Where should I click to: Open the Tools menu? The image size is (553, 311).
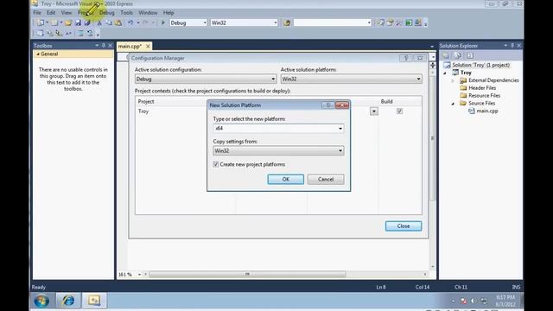click(x=126, y=13)
